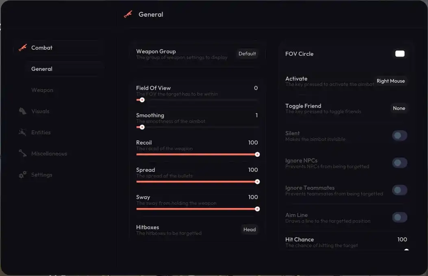The height and width of the screenshot is (276, 428).
Task: Enable the Ignore NPCs toggle
Action: [x=399, y=163]
